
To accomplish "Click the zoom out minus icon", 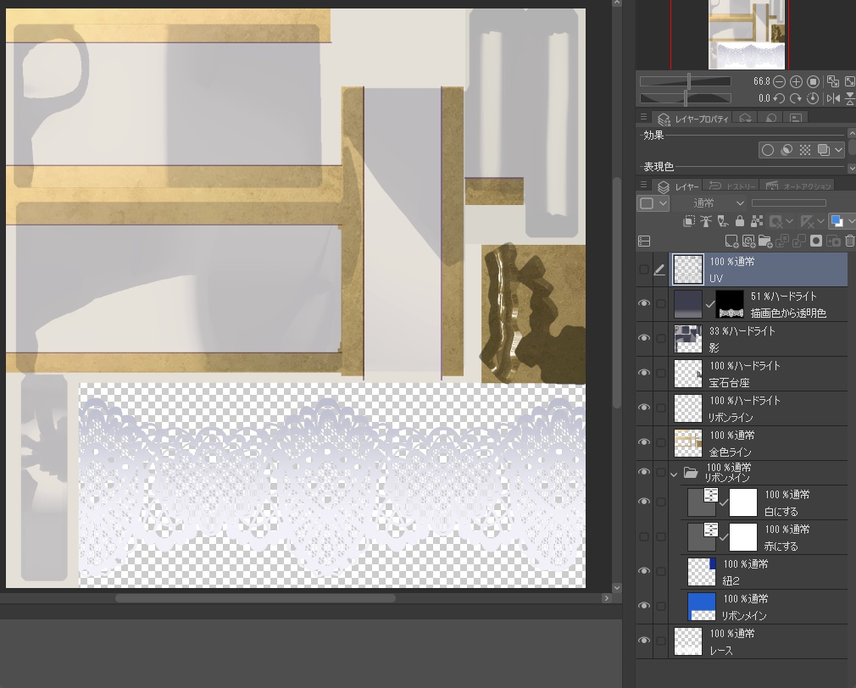I will click(780, 82).
